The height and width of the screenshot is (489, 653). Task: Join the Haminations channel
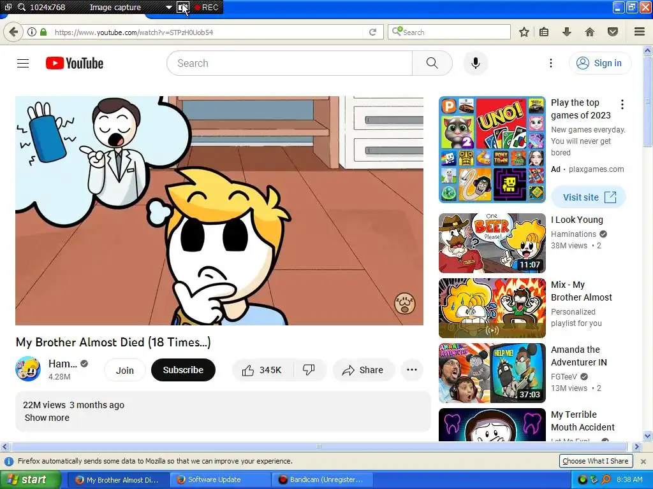[125, 370]
